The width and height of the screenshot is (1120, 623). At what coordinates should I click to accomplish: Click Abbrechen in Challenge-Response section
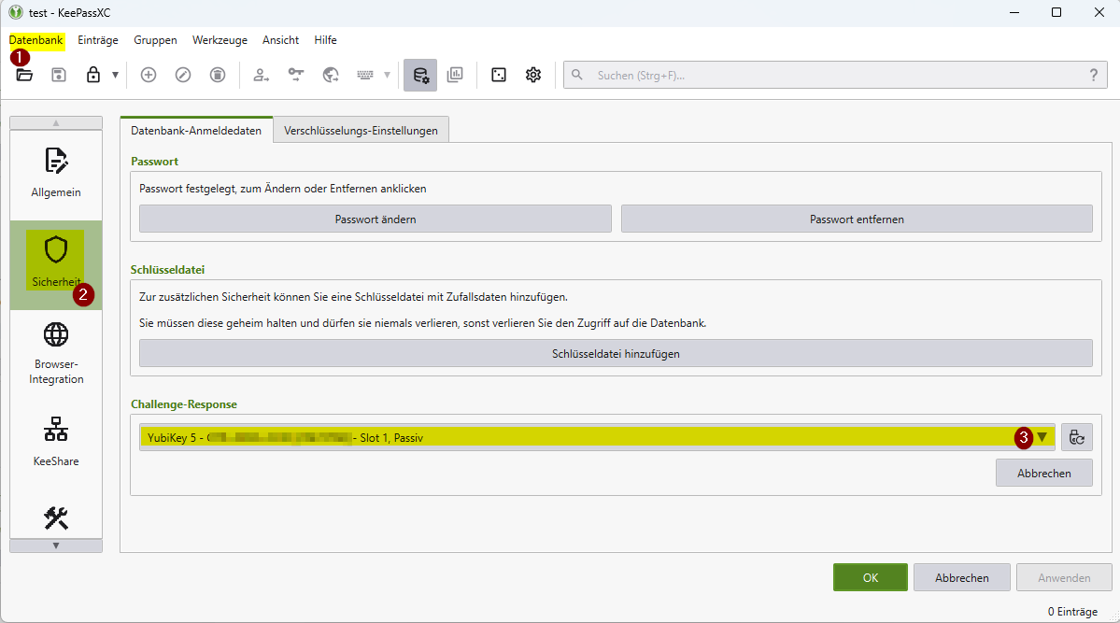1043,473
